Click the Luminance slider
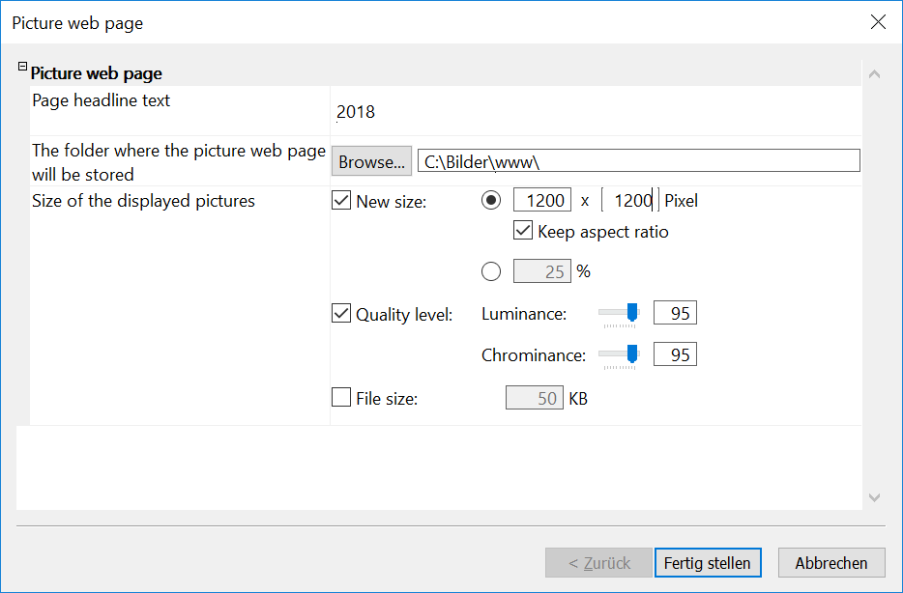The width and height of the screenshot is (903, 593). (619, 313)
